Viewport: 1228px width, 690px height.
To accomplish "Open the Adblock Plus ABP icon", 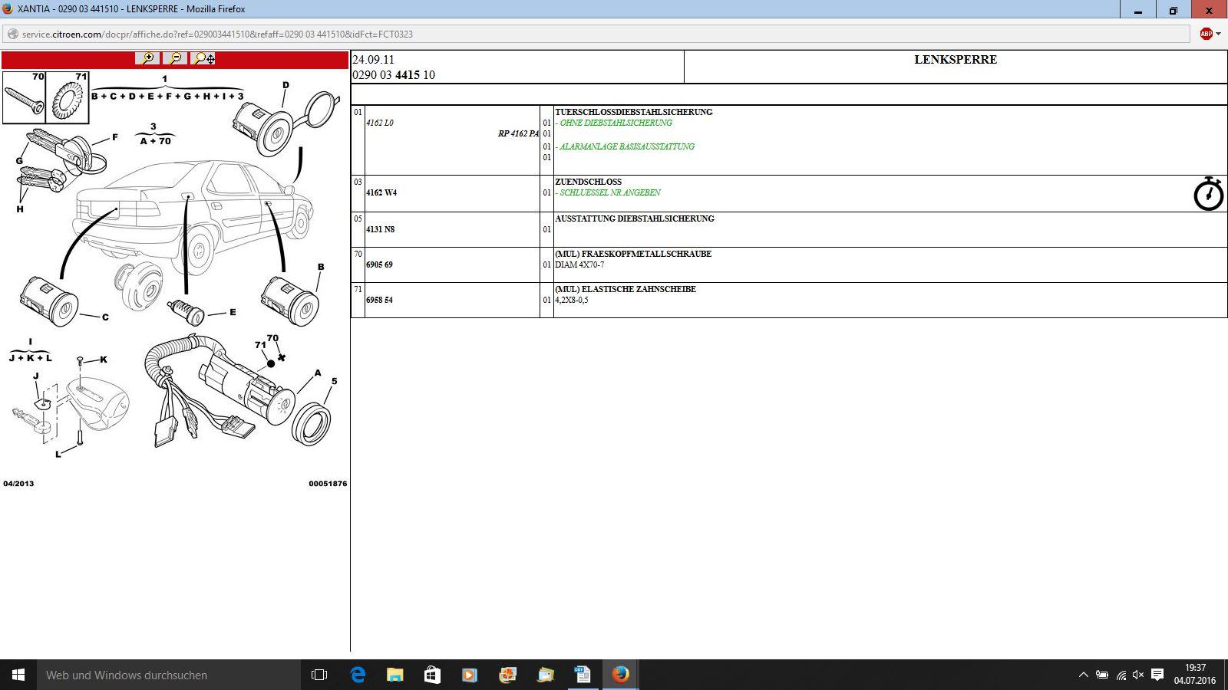I will [1206, 34].
